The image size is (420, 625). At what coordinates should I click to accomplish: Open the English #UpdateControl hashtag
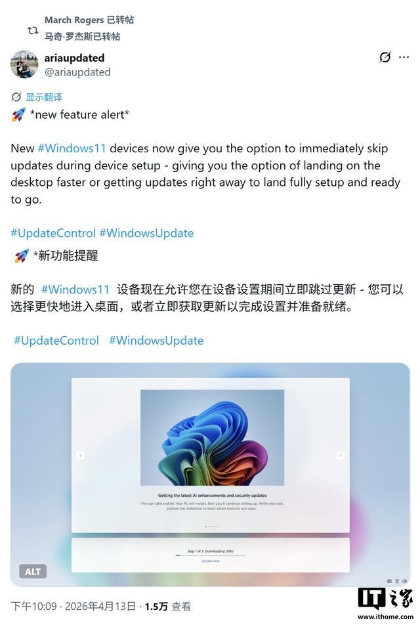[53, 233]
